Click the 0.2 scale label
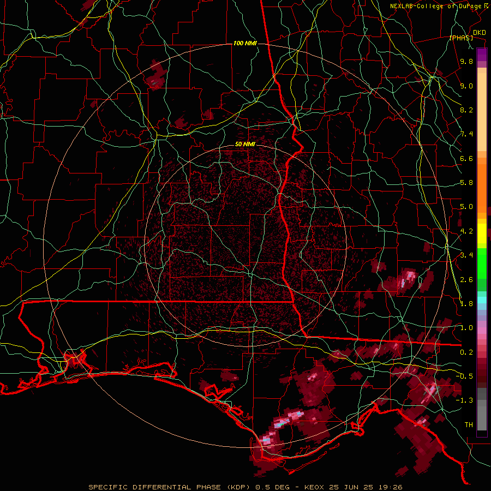Image resolution: width=491 pixels, height=491 pixels. coord(466,352)
